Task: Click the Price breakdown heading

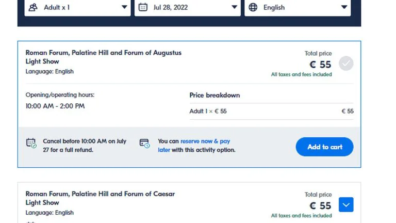Action: tap(214, 95)
